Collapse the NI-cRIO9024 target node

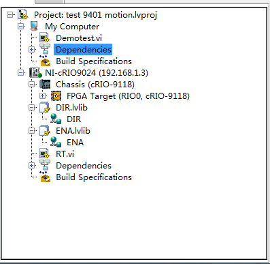tap(20, 72)
